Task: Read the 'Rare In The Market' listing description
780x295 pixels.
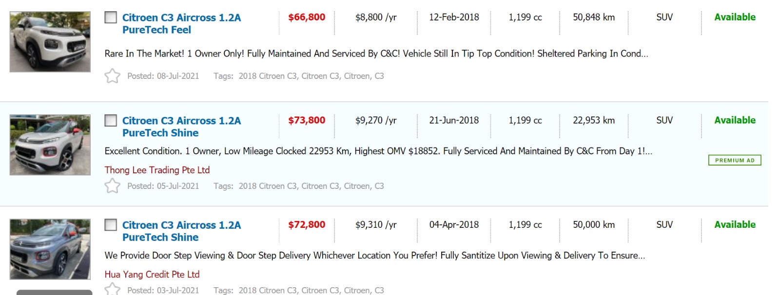Action: point(376,54)
